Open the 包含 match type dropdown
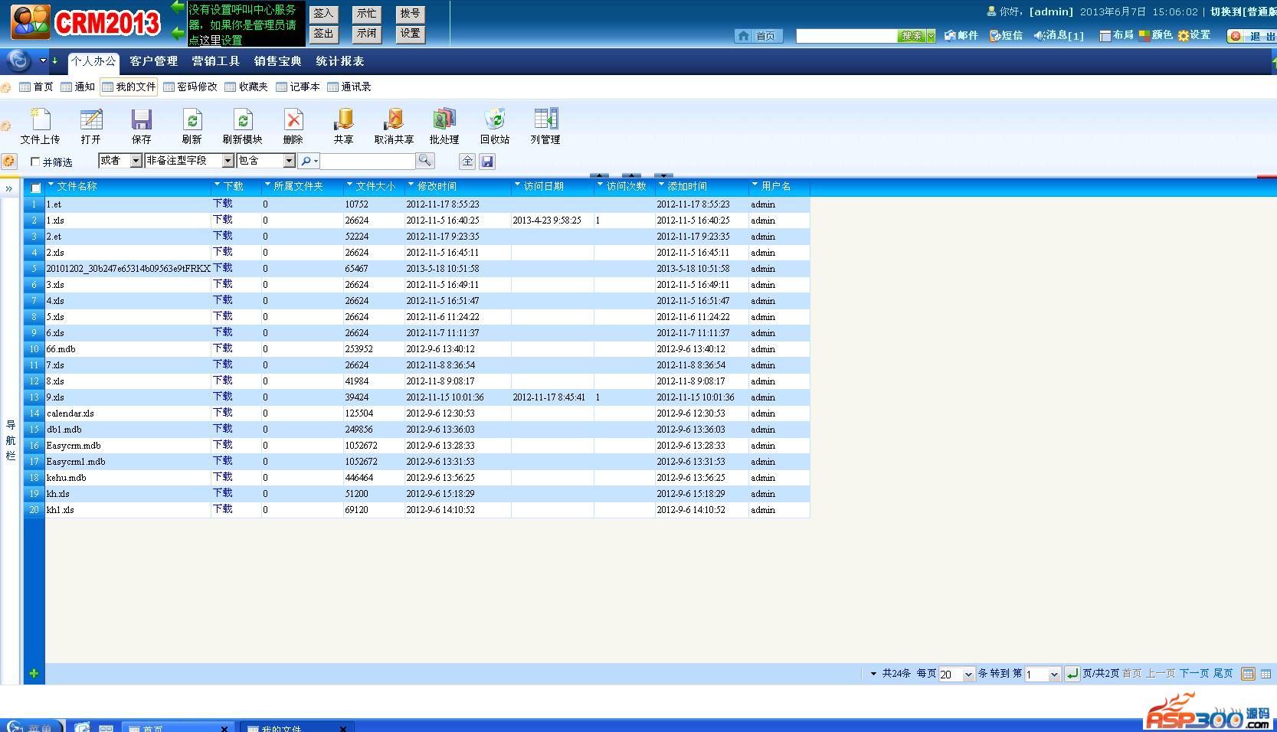Screen dimensions: 1277x732 pyautogui.click(x=289, y=161)
